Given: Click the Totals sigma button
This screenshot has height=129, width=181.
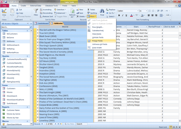Looking at the screenshot, I should [x=91, y=10].
